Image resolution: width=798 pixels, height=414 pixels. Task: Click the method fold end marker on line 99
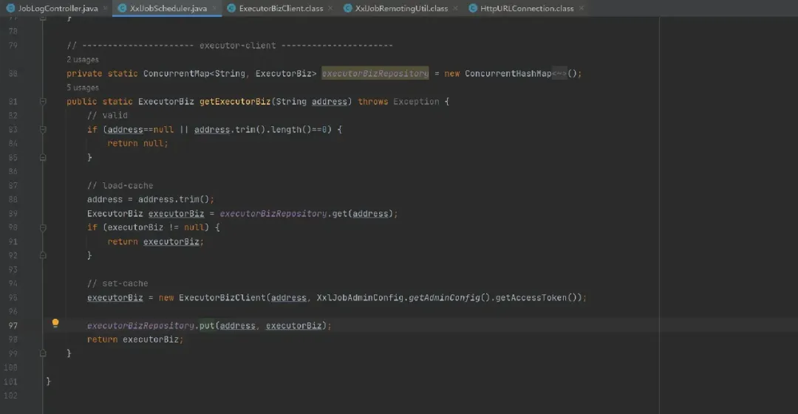coord(43,353)
